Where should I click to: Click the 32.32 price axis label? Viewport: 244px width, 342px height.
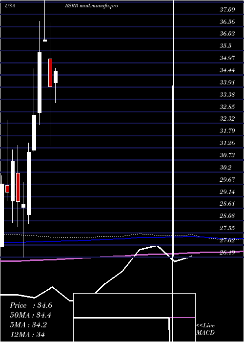(x=227, y=119)
